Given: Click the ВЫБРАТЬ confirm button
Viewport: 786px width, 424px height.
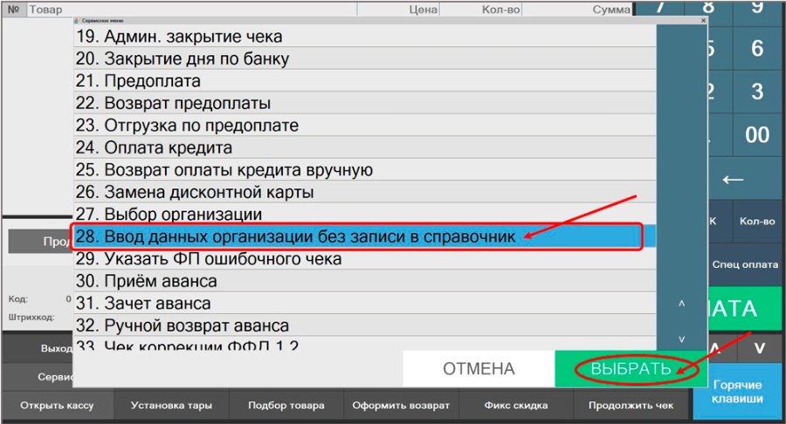Looking at the screenshot, I should click(x=631, y=368).
